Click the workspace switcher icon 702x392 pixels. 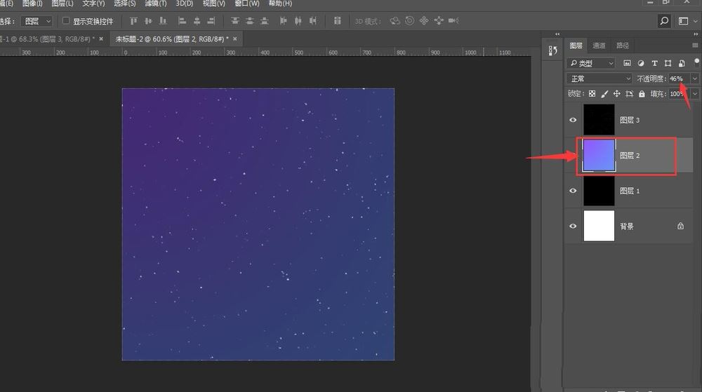point(683,21)
